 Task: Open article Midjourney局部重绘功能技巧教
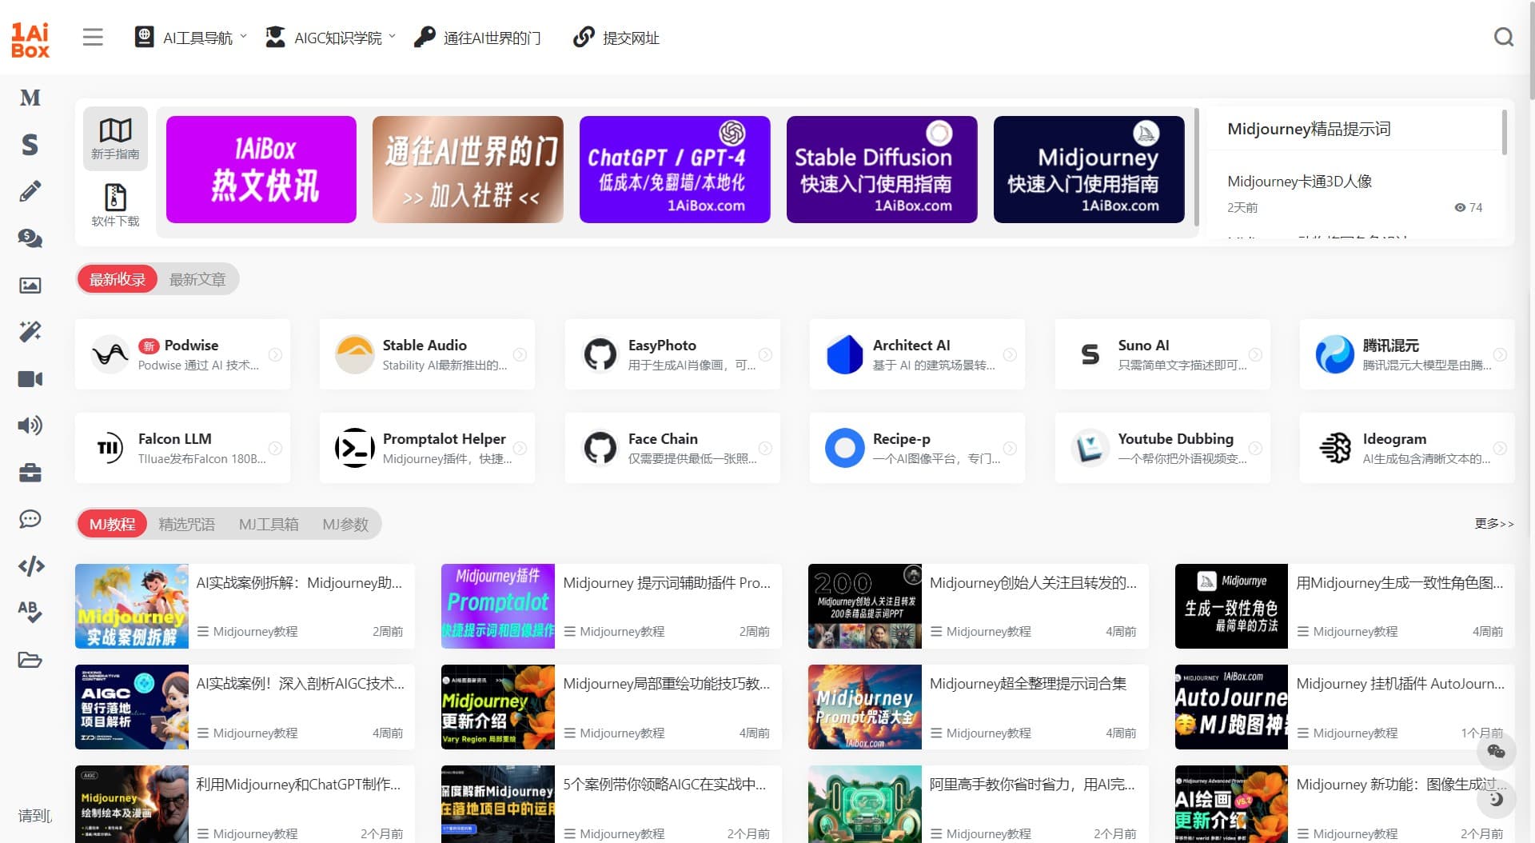pyautogui.click(x=667, y=684)
